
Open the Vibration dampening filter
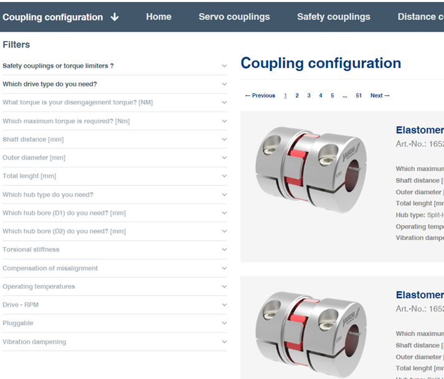(224, 342)
